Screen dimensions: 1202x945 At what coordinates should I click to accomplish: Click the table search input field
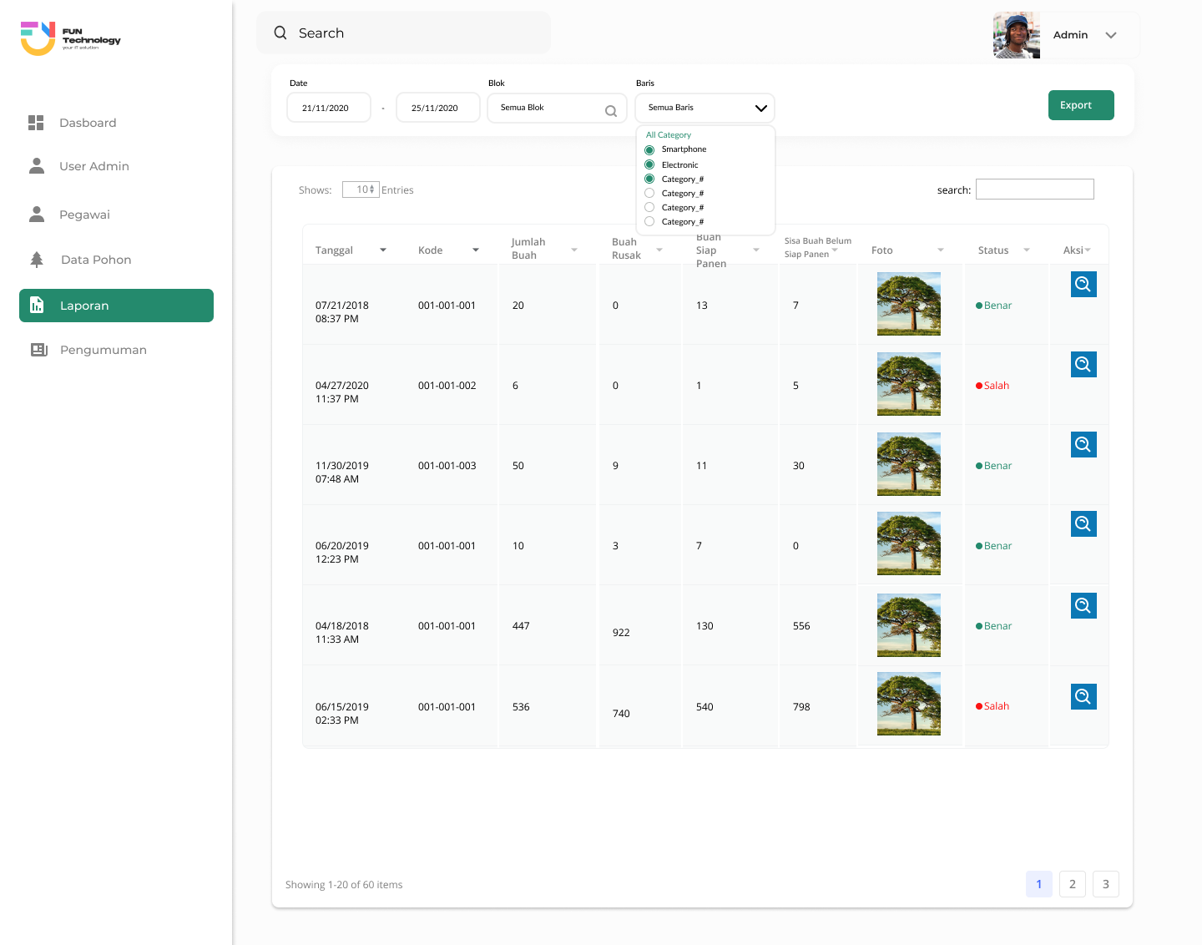1034,190
